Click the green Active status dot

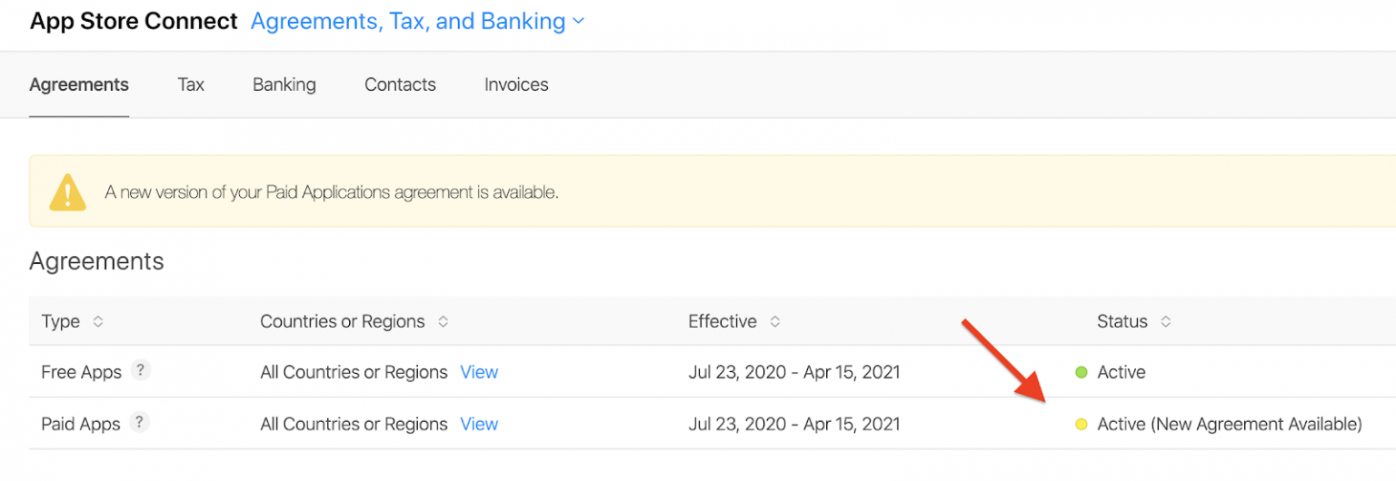click(x=1082, y=372)
